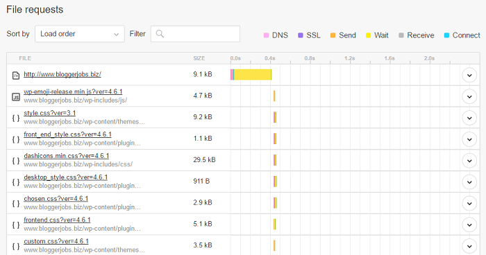Click the 2.0s timeline axis label
486x255 pixels.
coord(429,58)
